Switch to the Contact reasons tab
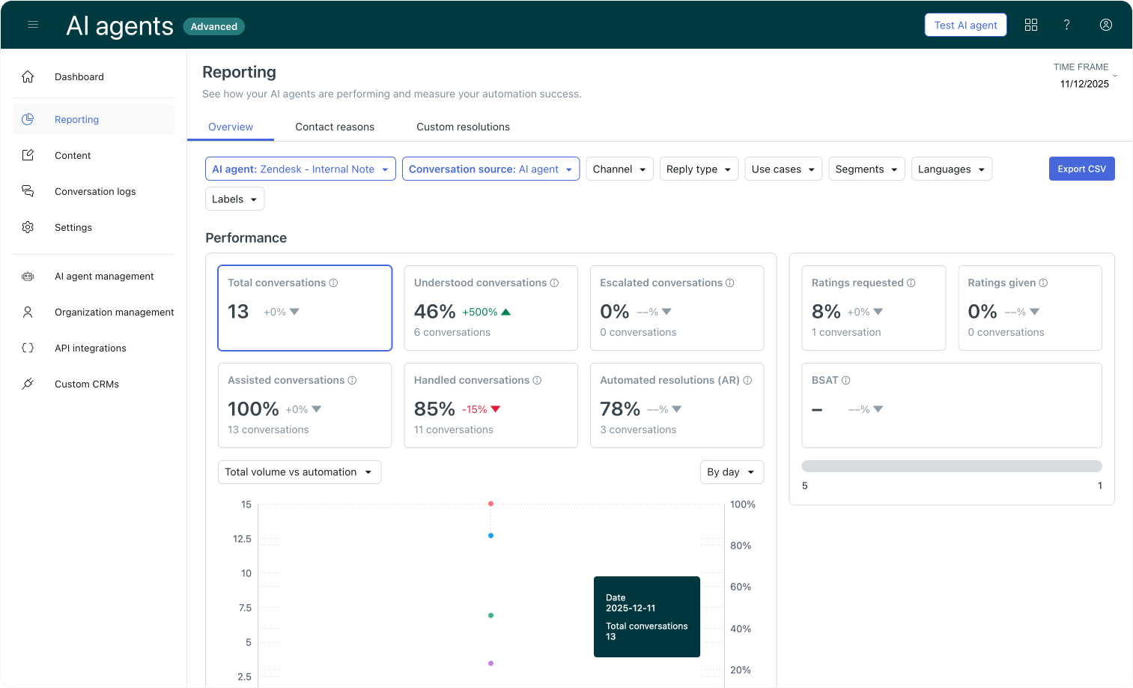This screenshot has height=688, width=1133. tap(335, 127)
